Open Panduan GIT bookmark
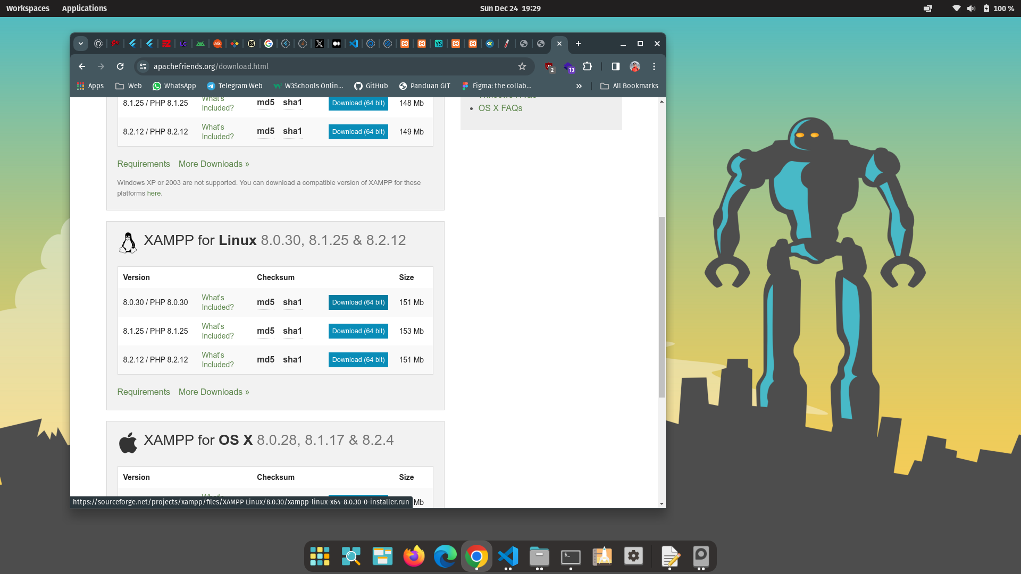The width and height of the screenshot is (1021, 574). click(x=424, y=86)
